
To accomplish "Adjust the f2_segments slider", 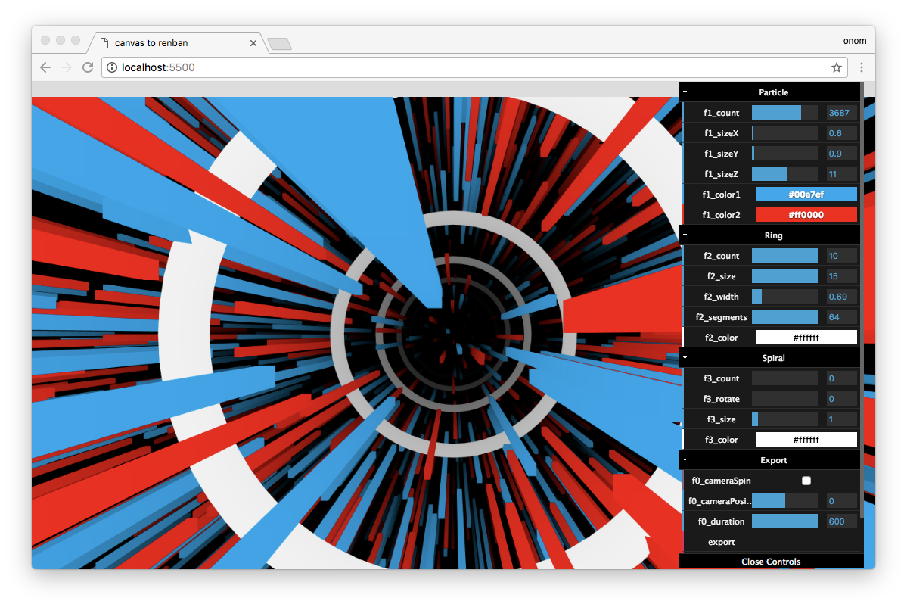I will point(785,317).
